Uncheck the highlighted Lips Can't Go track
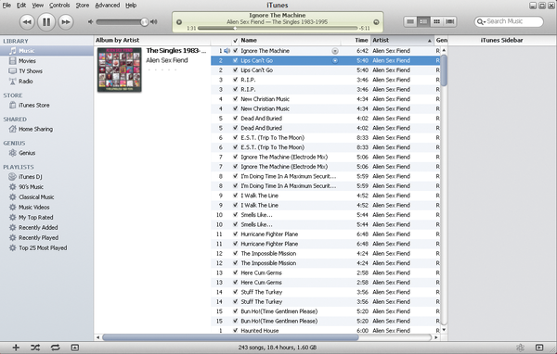Image resolution: width=557 pixels, height=354 pixels. tap(235, 60)
